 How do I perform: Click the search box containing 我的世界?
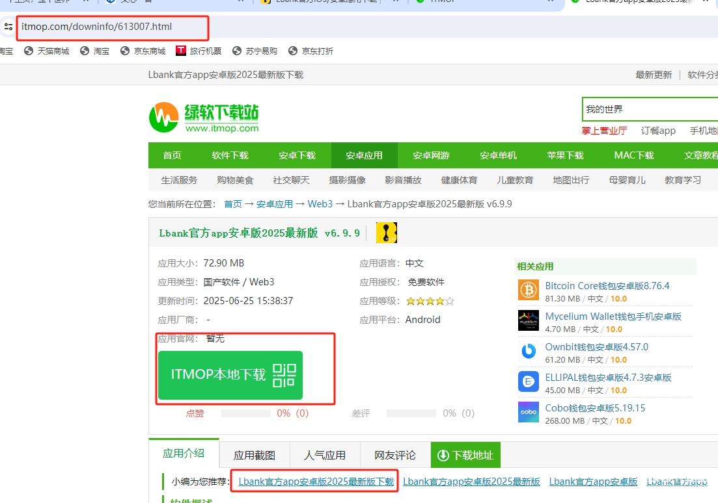click(x=648, y=109)
